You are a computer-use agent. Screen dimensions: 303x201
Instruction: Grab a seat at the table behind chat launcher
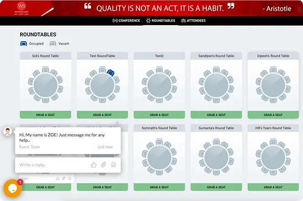click(46, 187)
